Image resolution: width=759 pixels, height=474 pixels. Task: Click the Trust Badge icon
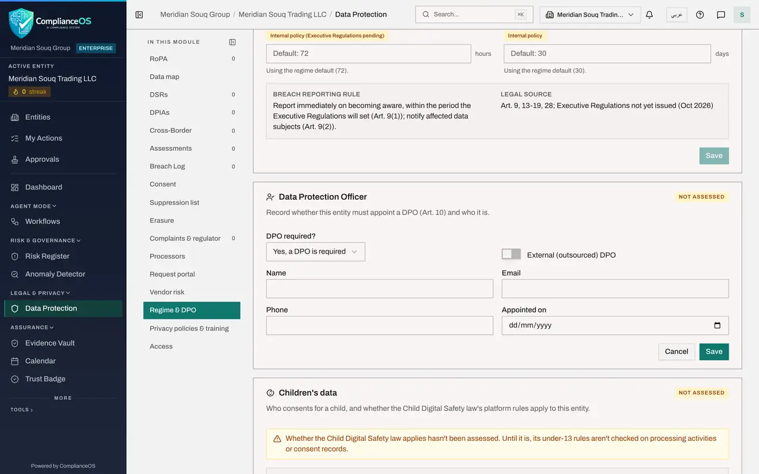(x=15, y=379)
